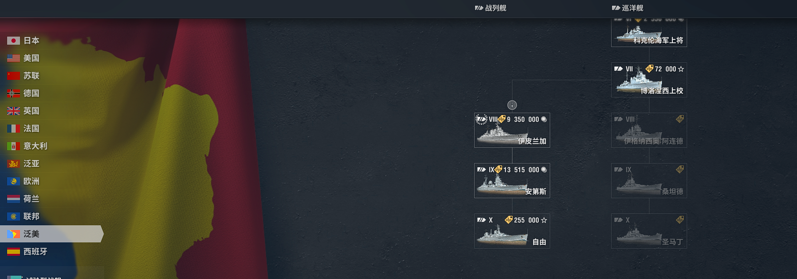Open the locked cruiser 圣马丁

tap(649, 231)
